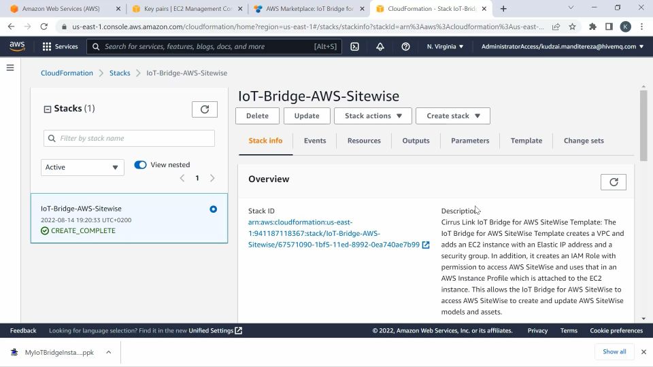Toggle the View nested switch
This screenshot has width=653, height=367.
pyautogui.click(x=140, y=164)
